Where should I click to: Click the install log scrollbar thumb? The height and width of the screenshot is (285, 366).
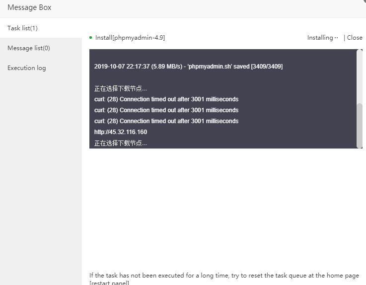(x=360, y=125)
